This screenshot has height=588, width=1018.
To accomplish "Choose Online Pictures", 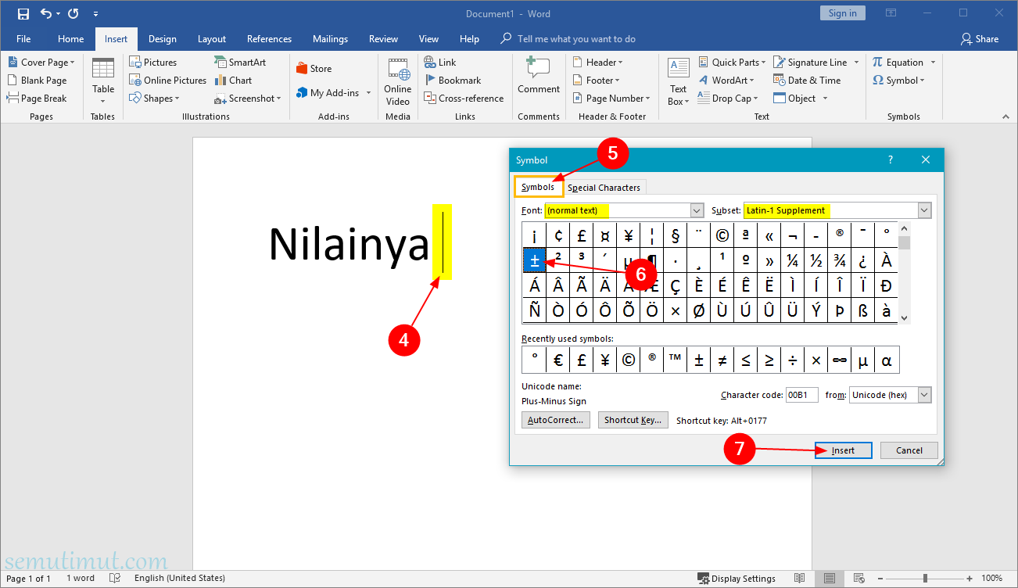I will click(x=167, y=81).
